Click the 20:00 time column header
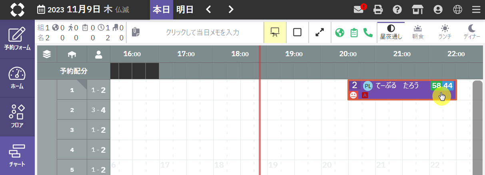Image resolution: width=485 pixels, height=175 pixels. pos(348,54)
